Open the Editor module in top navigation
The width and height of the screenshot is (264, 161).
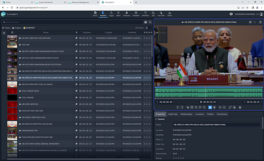click(x=118, y=14)
